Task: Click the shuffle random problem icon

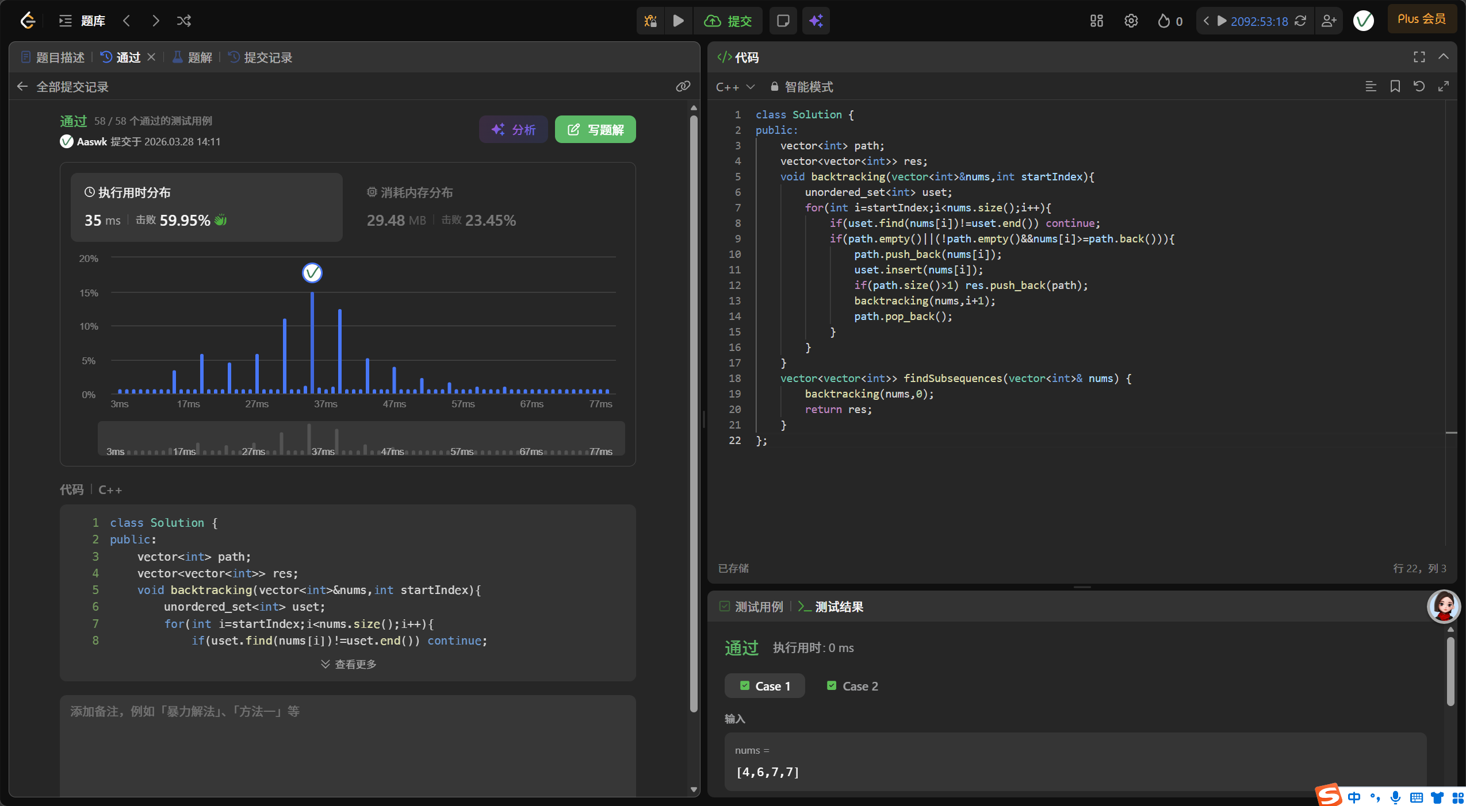Action: point(184,21)
